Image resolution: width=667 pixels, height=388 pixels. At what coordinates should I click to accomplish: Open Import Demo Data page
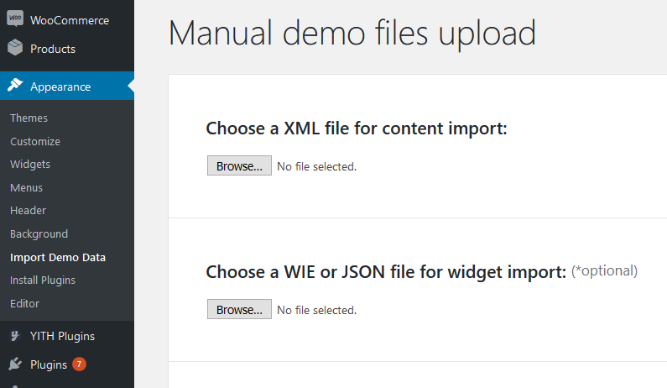coord(58,257)
